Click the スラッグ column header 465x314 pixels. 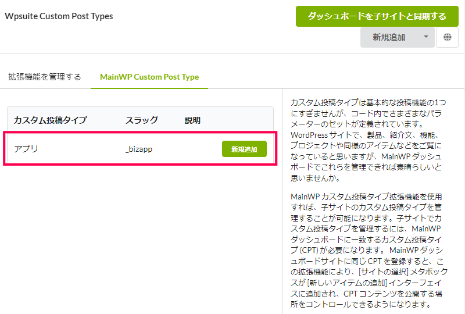point(142,120)
